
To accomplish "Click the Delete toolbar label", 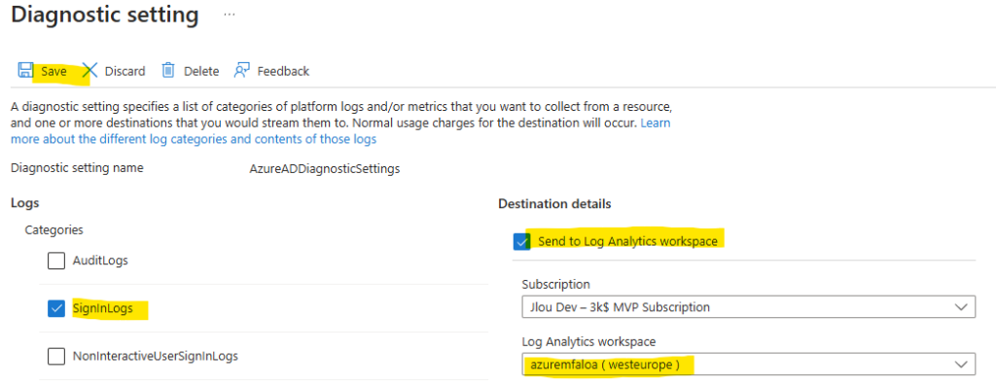I will coord(201,71).
